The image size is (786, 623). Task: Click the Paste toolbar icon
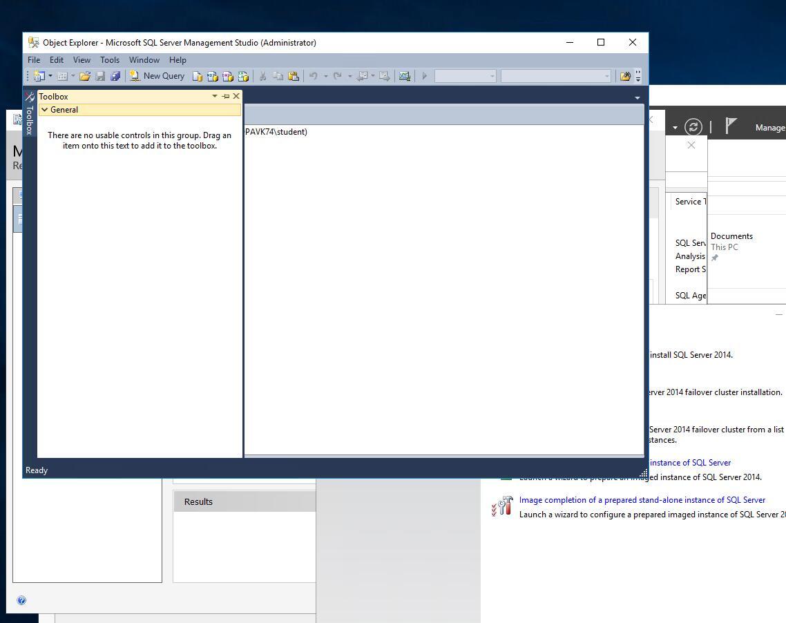click(x=293, y=76)
